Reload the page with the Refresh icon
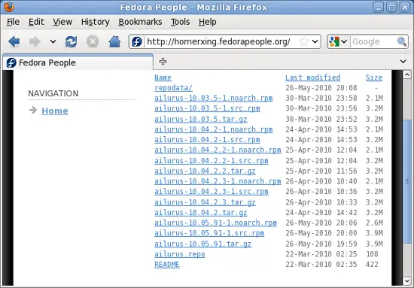This screenshot has height=288, width=414. pyautogui.click(x=71, y=41)
